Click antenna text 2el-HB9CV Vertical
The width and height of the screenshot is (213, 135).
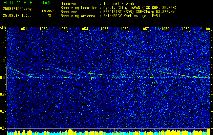click(121, 16)
